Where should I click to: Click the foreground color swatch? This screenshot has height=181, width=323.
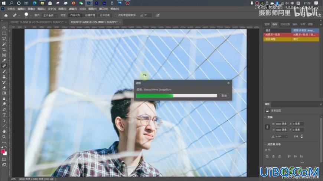[x=3, y=151]
